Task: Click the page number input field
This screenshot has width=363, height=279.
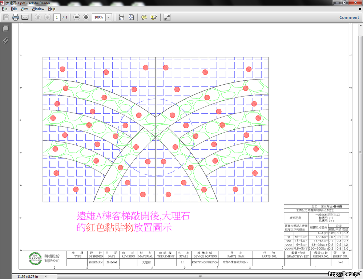Action: pos(57,17)
